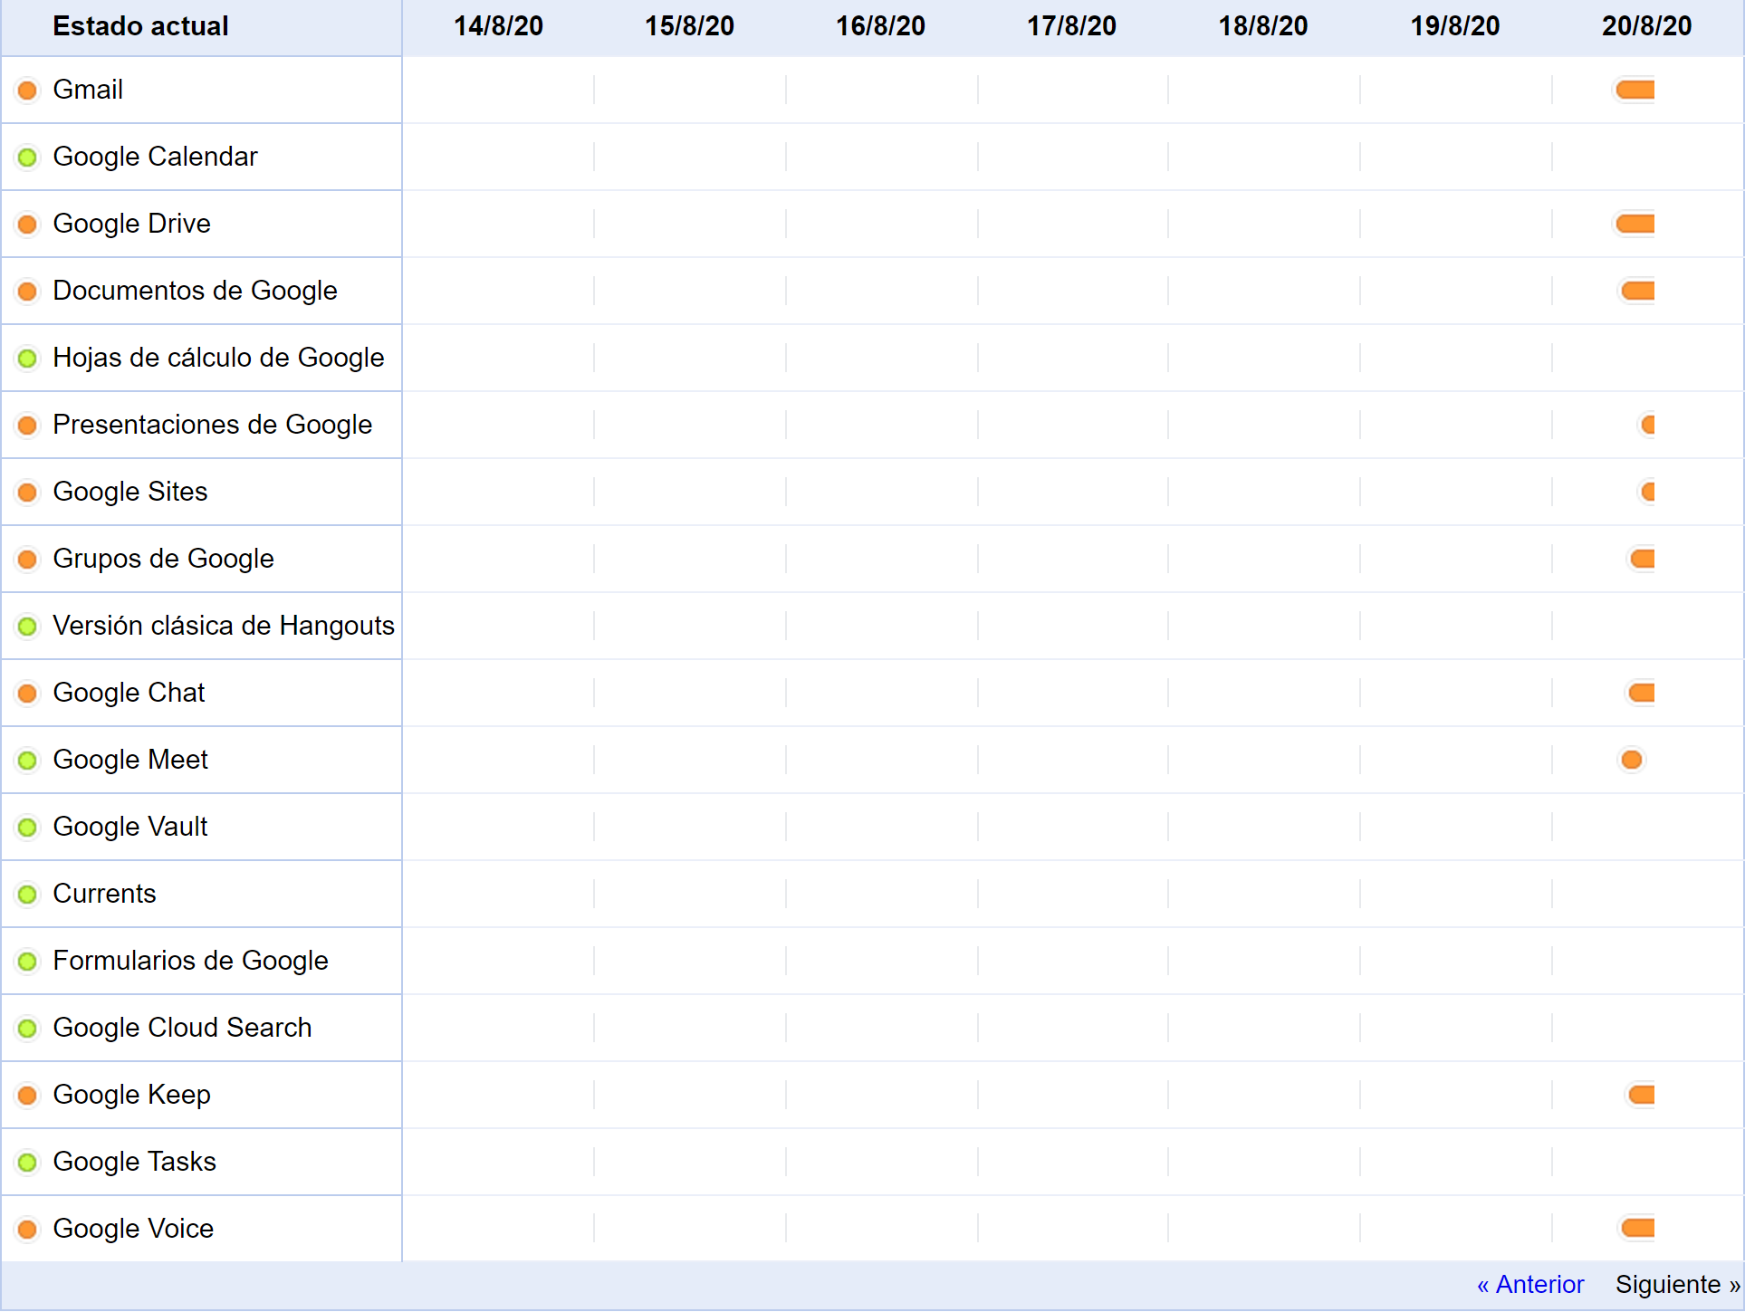Click the green status dot beside Google Calendar
The height and width of the screenshot is (1312, 1745).
pyautogui.click(x=28, y=158)
